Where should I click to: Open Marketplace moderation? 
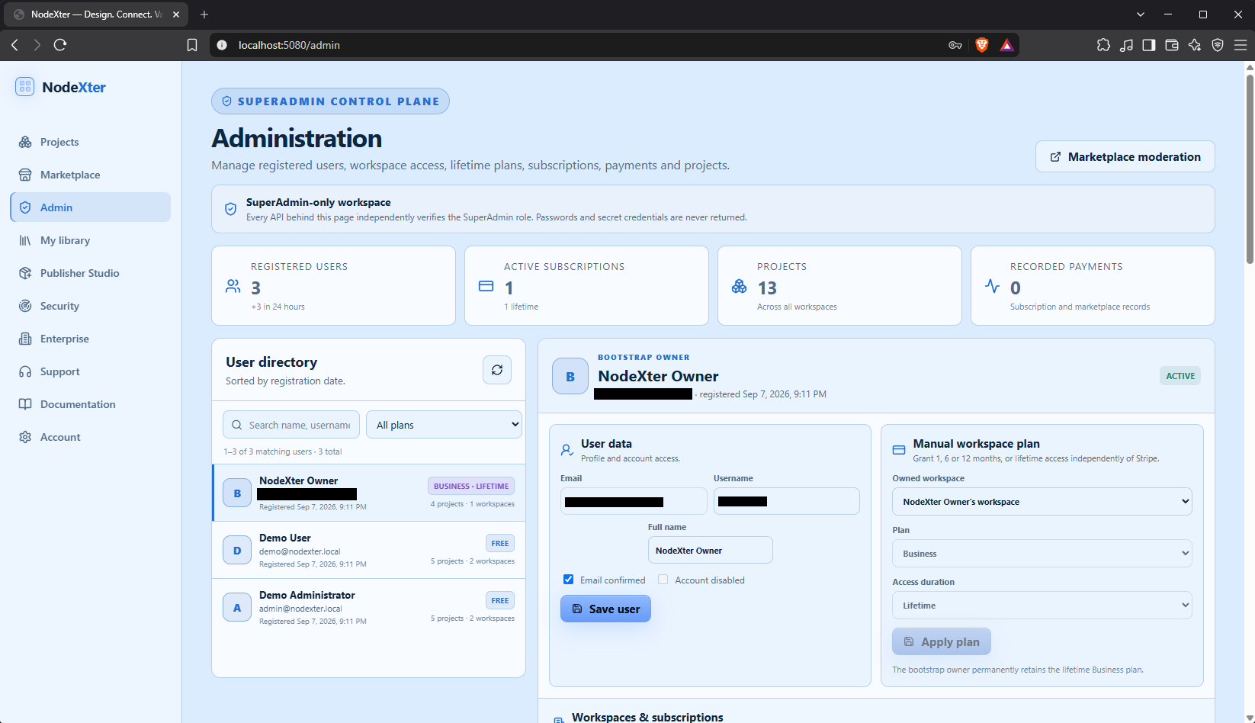pos(1125,156)
